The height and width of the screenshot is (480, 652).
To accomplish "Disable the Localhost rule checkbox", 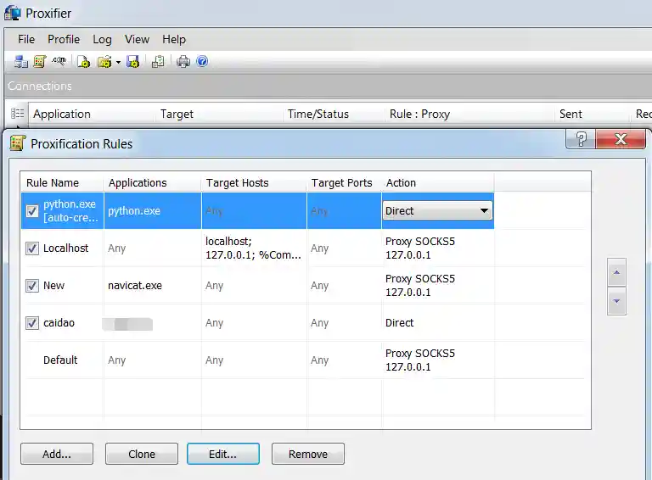I will coord(32,248).
